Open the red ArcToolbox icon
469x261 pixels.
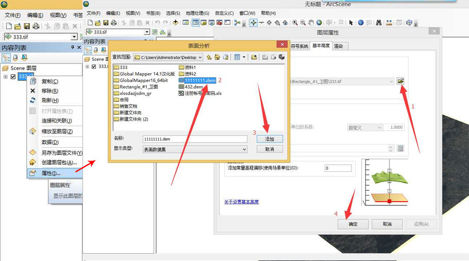pyautogui.click(x=219, y=23)
